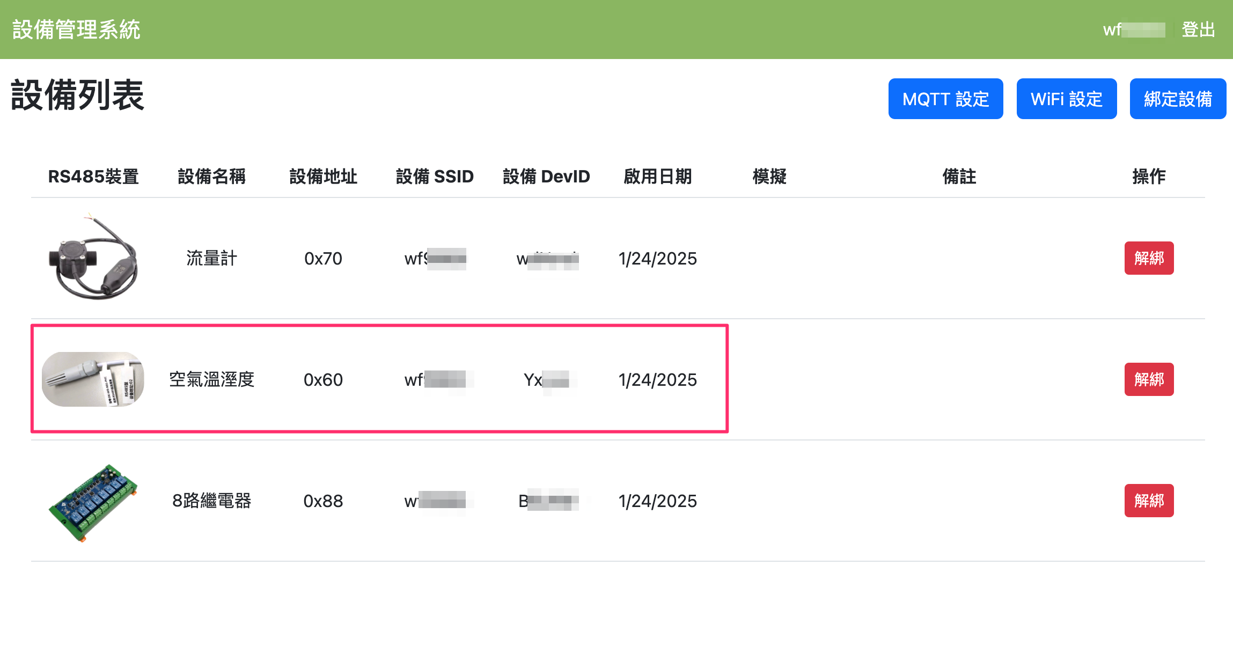Click the 啟用日期 column header

657,177
